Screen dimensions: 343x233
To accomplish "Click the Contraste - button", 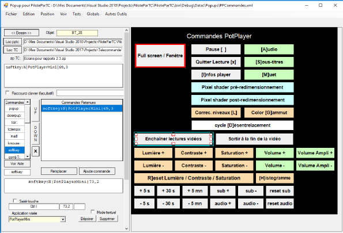I will [x=194, y=166].
